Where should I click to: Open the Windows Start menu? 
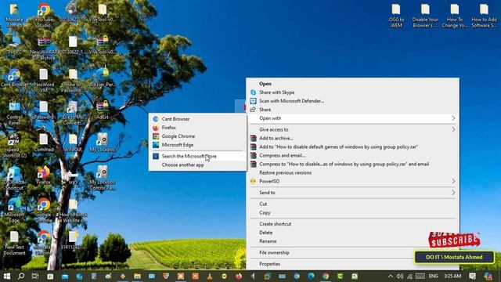point(7,276)
